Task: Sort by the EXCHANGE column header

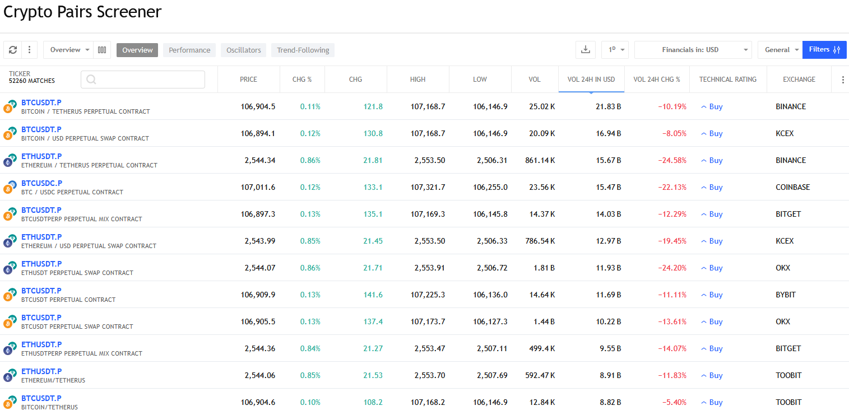Action: pyautogui.click(x=799, y=80)
